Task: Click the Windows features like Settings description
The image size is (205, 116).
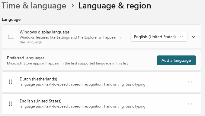Action: click(x=70, y=40)
